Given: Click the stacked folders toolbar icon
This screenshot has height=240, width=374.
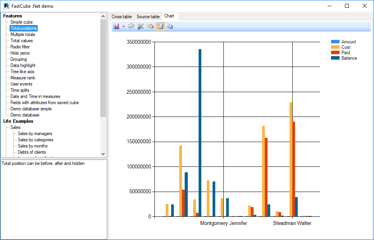Looking at the screenshot, I should point(151,26).
